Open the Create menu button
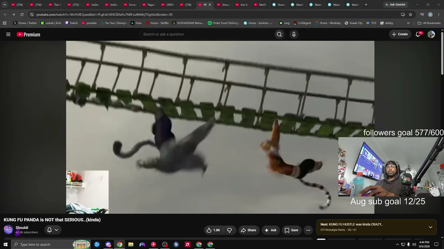 click(x=400, y=34)
